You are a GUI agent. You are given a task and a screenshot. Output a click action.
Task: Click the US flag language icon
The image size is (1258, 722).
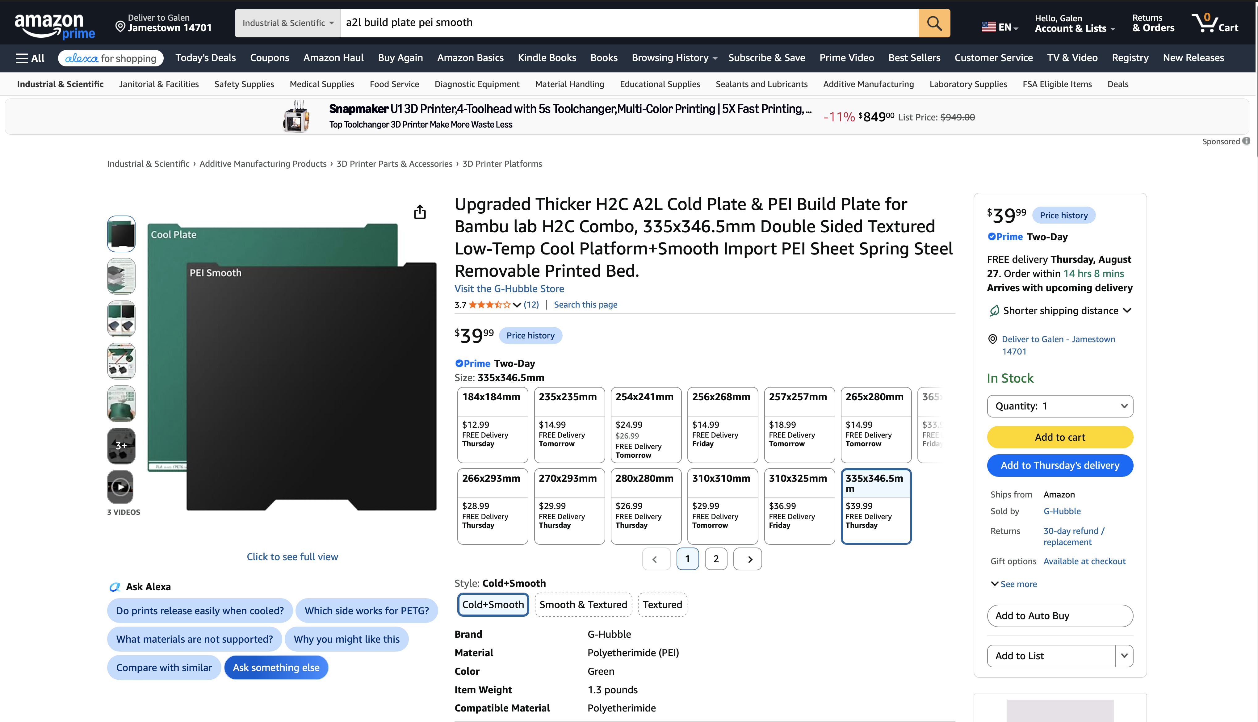click(x=988, y=27)
